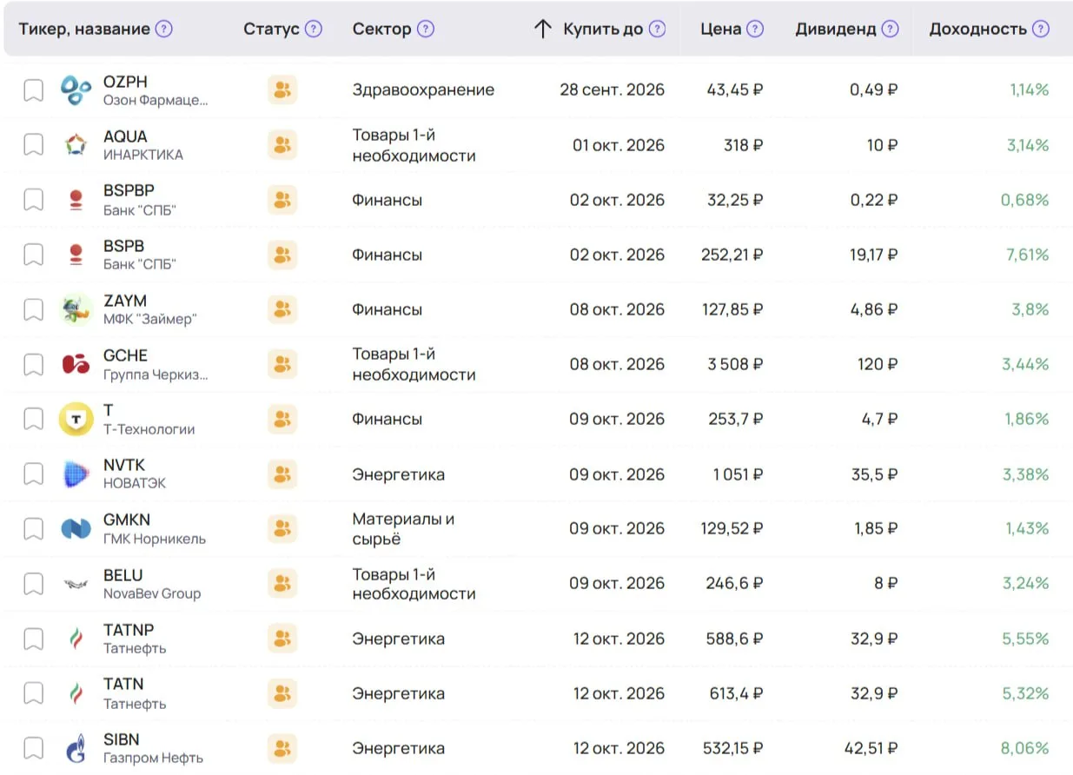Open the TATNP ticker link
1073x775 pixels.
coord(129,630)
